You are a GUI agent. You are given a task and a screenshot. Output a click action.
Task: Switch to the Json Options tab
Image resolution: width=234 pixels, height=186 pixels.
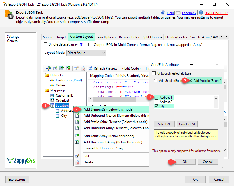[x=106, y=37]
